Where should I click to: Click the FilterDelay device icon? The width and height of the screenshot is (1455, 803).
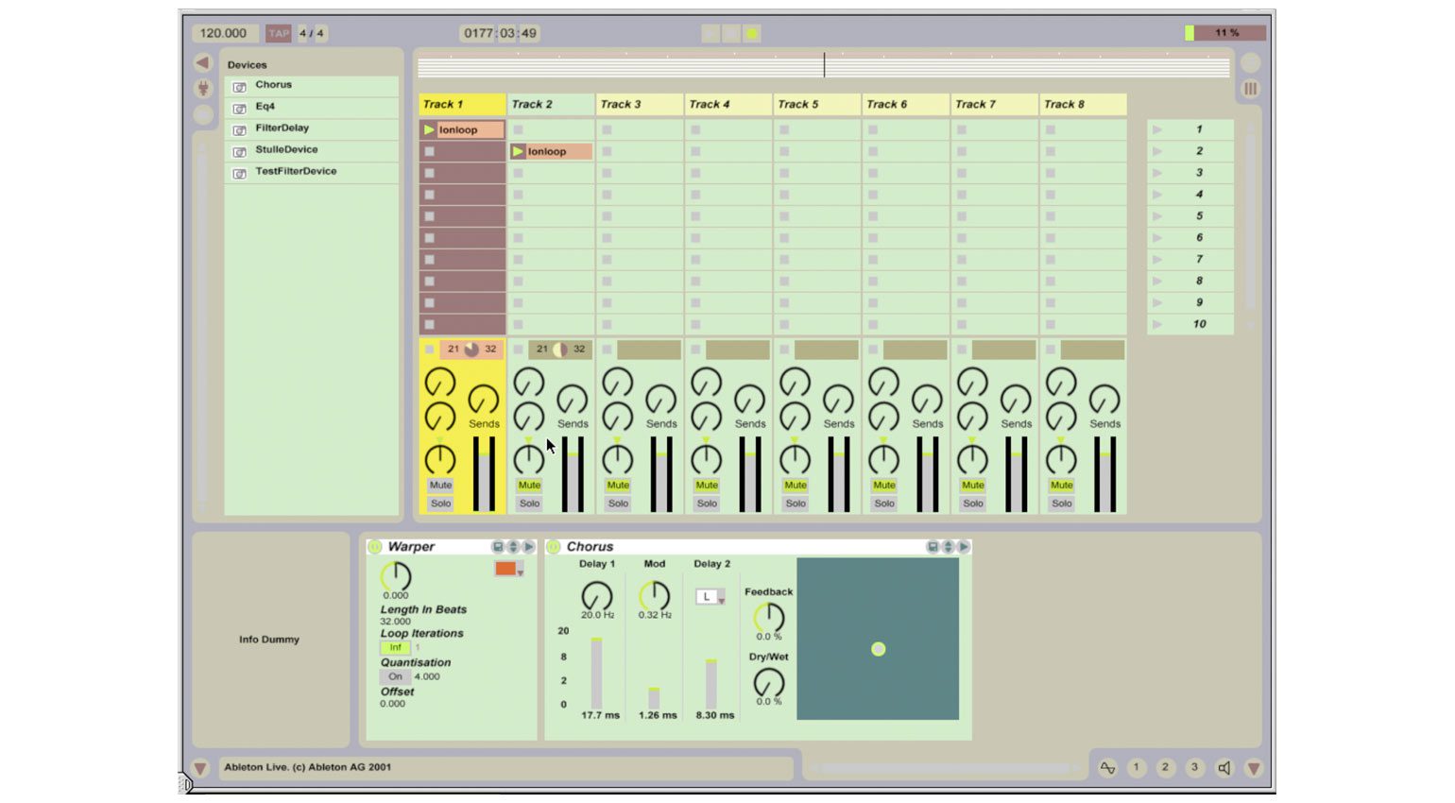tap(240, 130)
